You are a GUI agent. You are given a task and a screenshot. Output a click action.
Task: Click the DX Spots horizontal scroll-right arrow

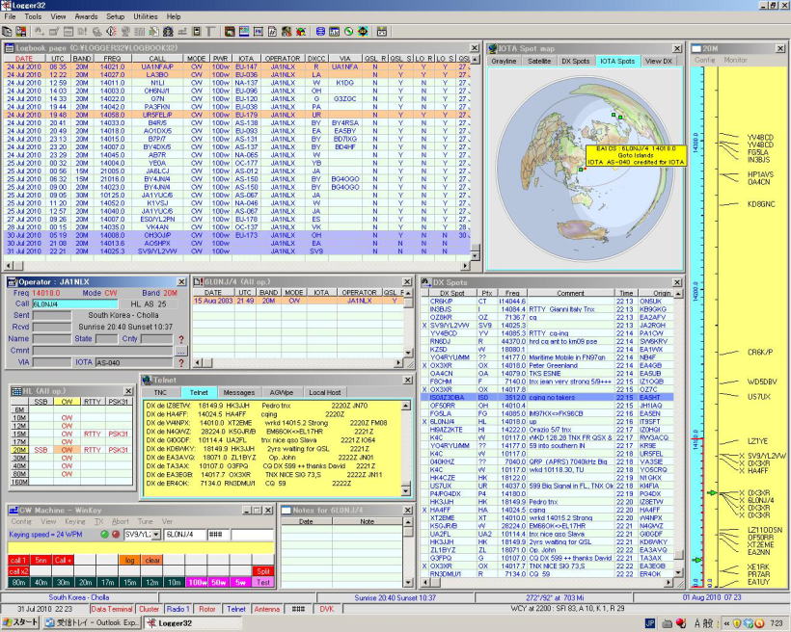[x=668, y=583]
